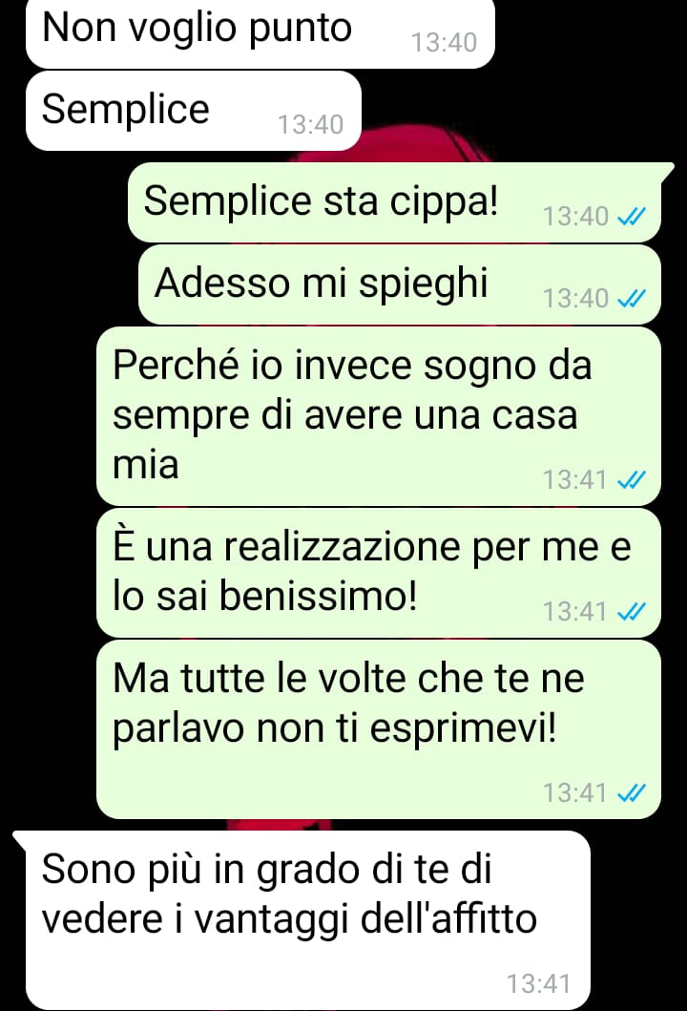Tap the 13:41 timestamp on 'vantaggi dell'affitto' message
687x1011 pixels.
coord(539,984)
